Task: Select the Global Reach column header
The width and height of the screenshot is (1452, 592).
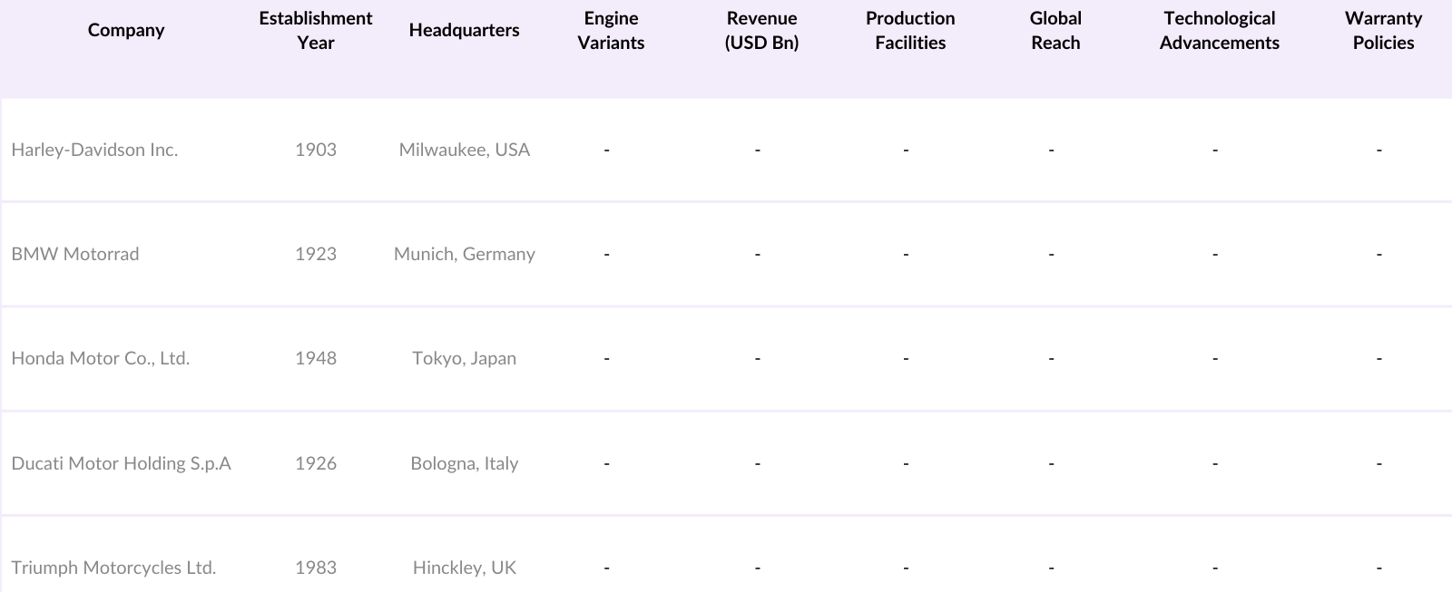Action: pos(1055,31)
